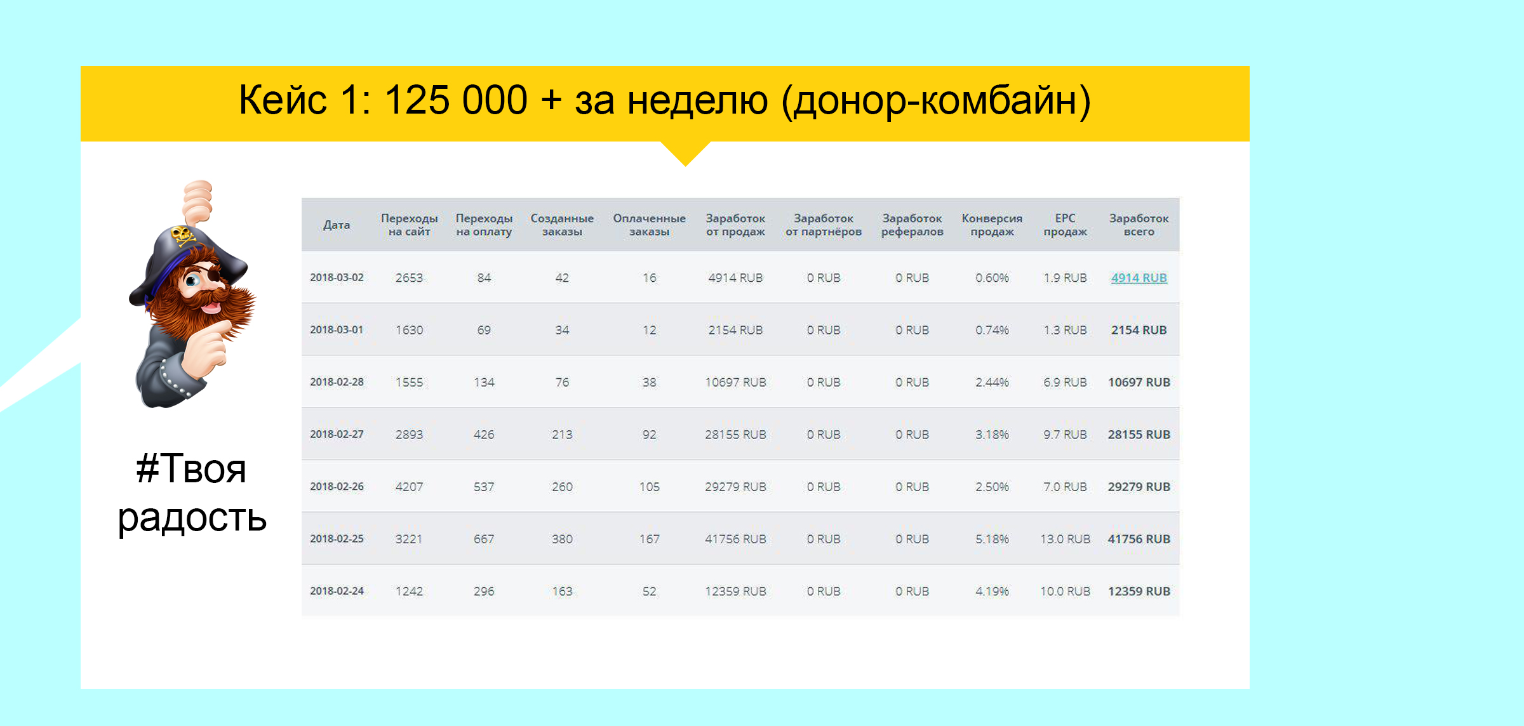Click the Заработок от продаж column header
The height and width of the screenshot is (726, 1524).
[735, 225]
